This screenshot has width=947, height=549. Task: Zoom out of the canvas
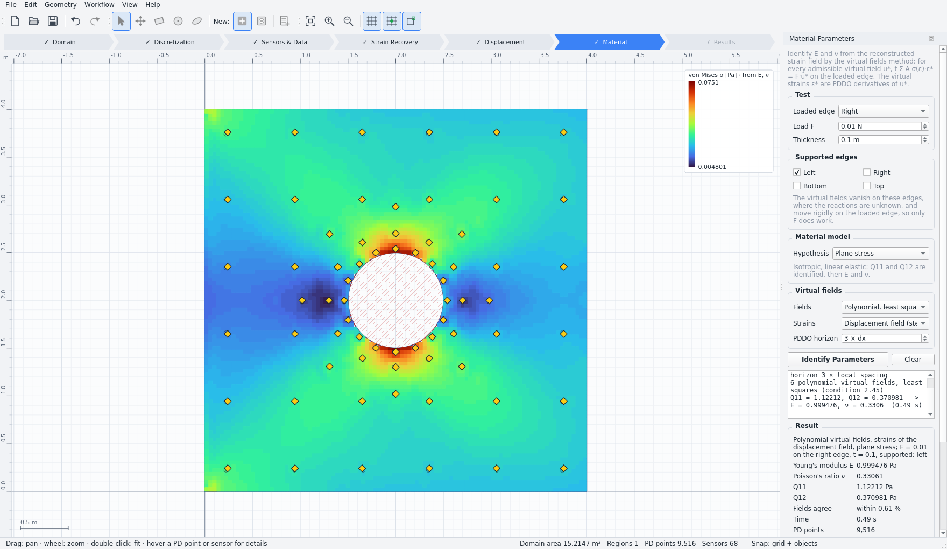(x=348, y=21)
